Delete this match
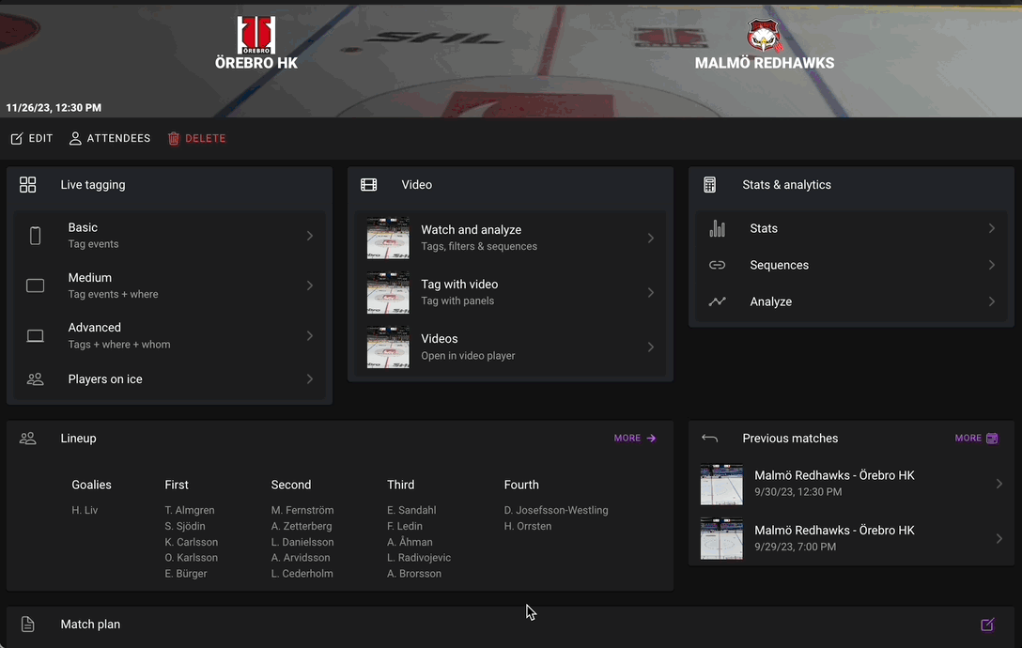Image resolution: width=1022 pixels, height=648 pixels. (197, 138)
